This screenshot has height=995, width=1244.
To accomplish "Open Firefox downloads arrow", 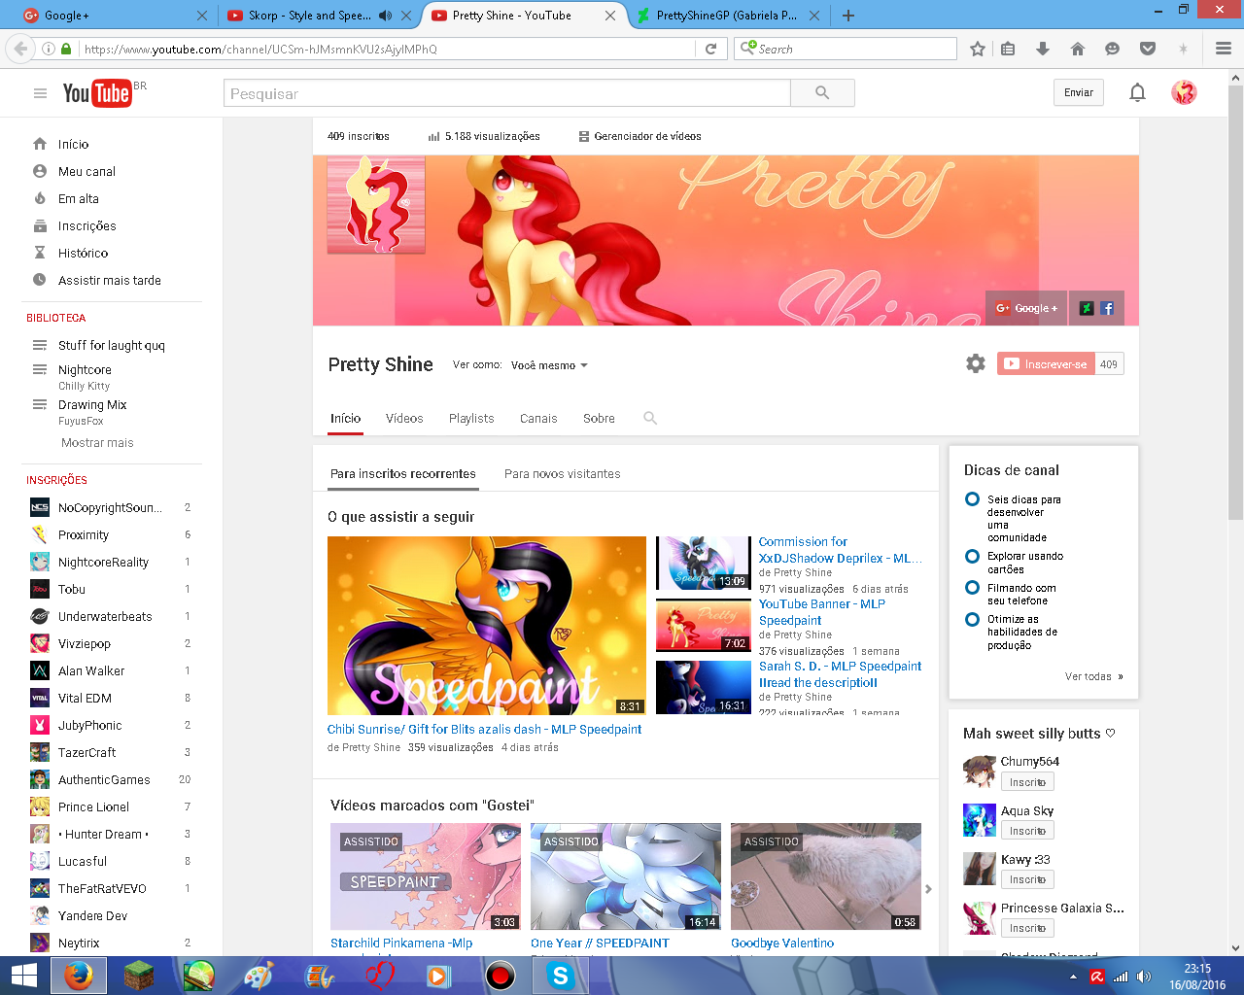I will (1043, 49).
